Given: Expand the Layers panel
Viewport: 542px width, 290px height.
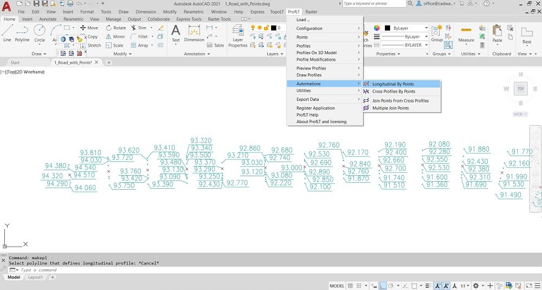Looking at the screenshot, I should pyautogui.click(x=275, y=54).
